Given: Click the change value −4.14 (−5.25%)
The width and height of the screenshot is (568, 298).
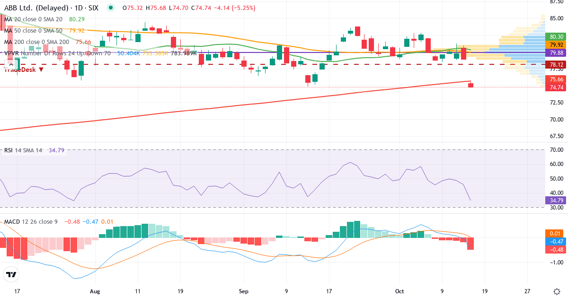Looking at the screenshot, I should (235, 8).
